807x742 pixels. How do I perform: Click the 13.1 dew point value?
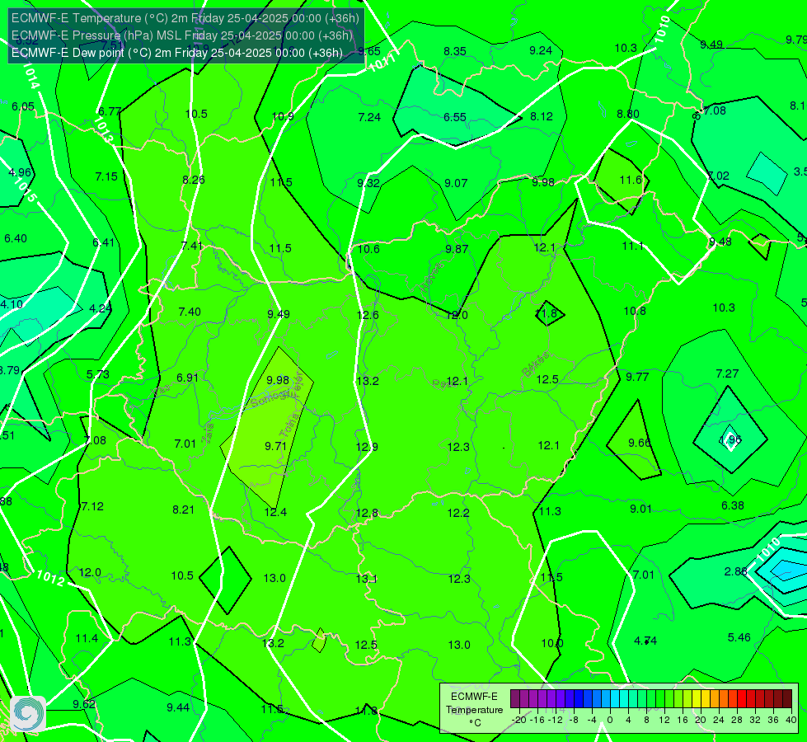tap(367, 579)
